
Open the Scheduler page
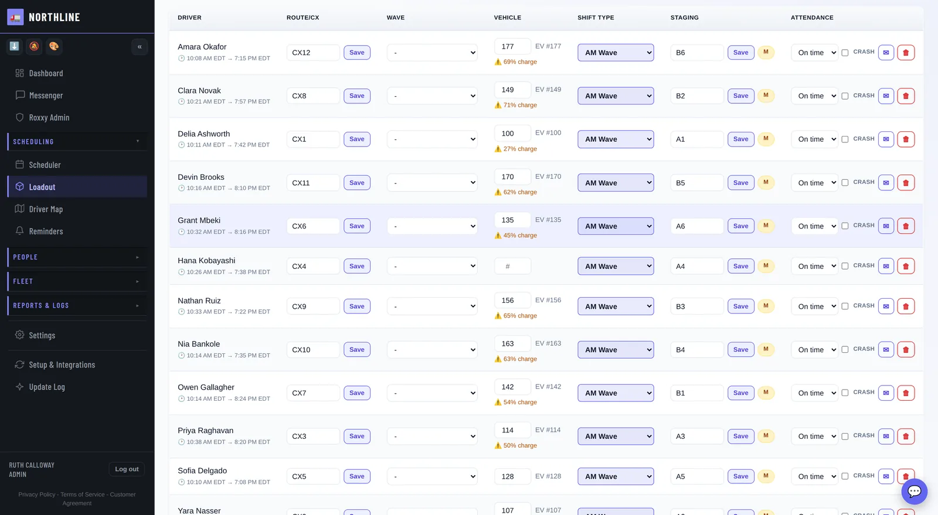click(x=77, y=165)
